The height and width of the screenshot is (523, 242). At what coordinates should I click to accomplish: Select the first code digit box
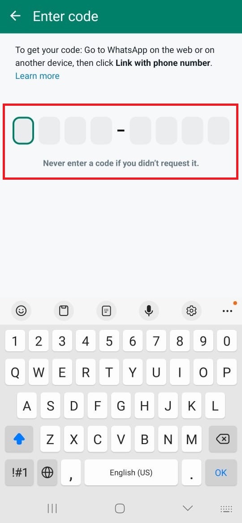tap(23, 130)
